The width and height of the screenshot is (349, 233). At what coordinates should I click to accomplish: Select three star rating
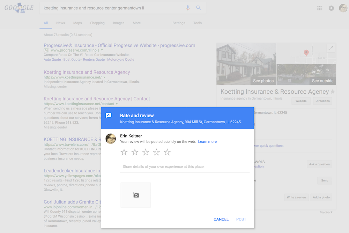[146, 152]
